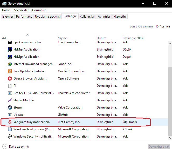Click the Java Update Scheduler icon

click(x=10, y=71)
